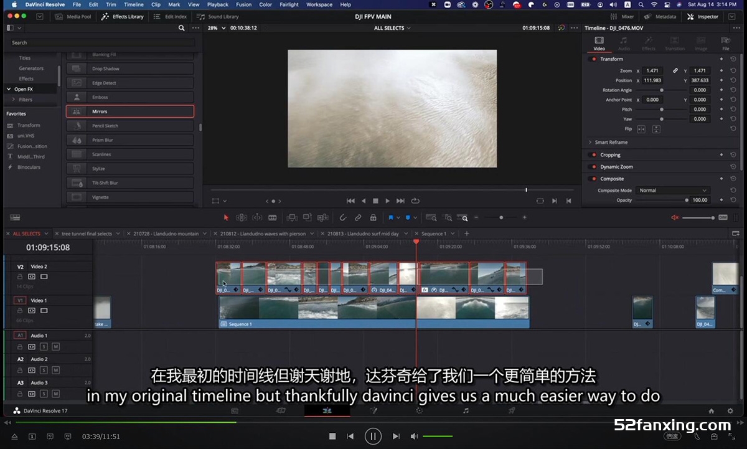
Task: Toggle the Transform section enable switch
Action: coord(594,59)
